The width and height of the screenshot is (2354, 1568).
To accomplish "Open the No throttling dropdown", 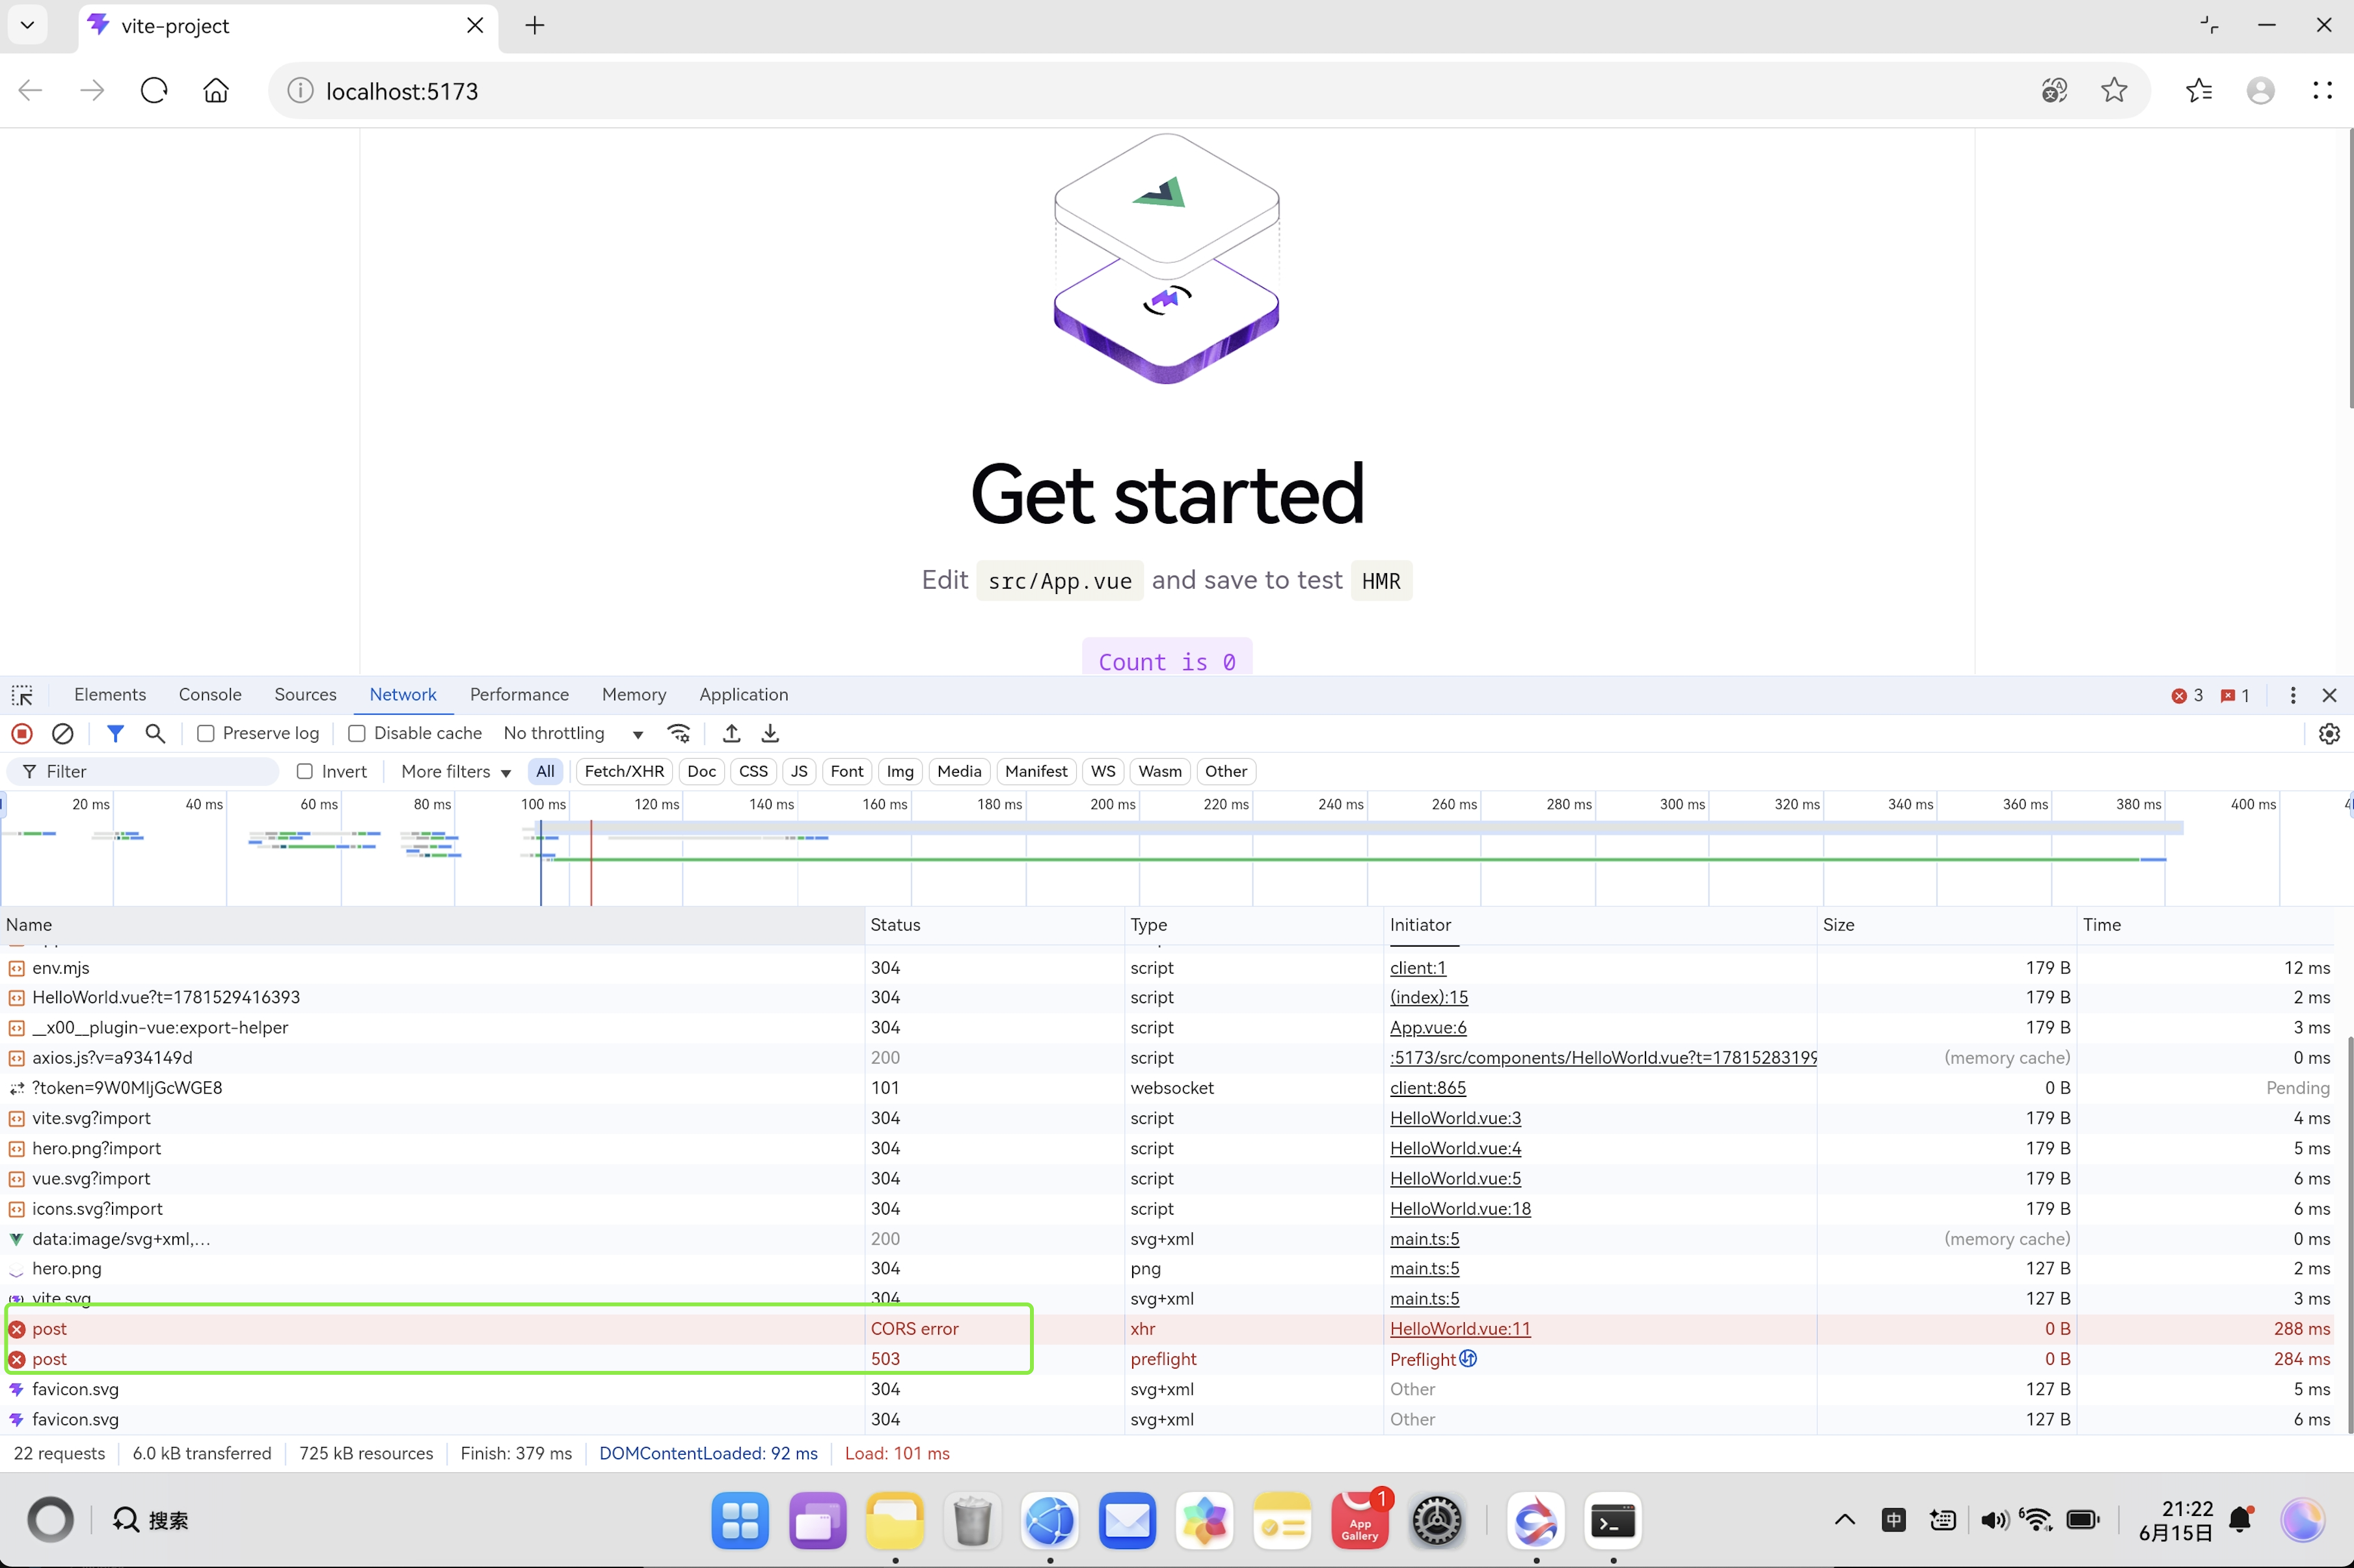I will pos(574,734).
